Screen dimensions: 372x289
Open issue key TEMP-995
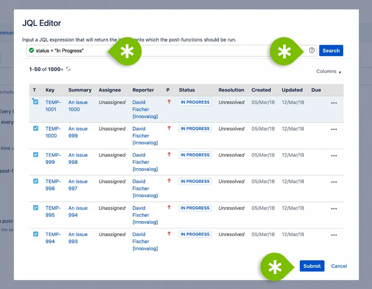pos(53,211)
